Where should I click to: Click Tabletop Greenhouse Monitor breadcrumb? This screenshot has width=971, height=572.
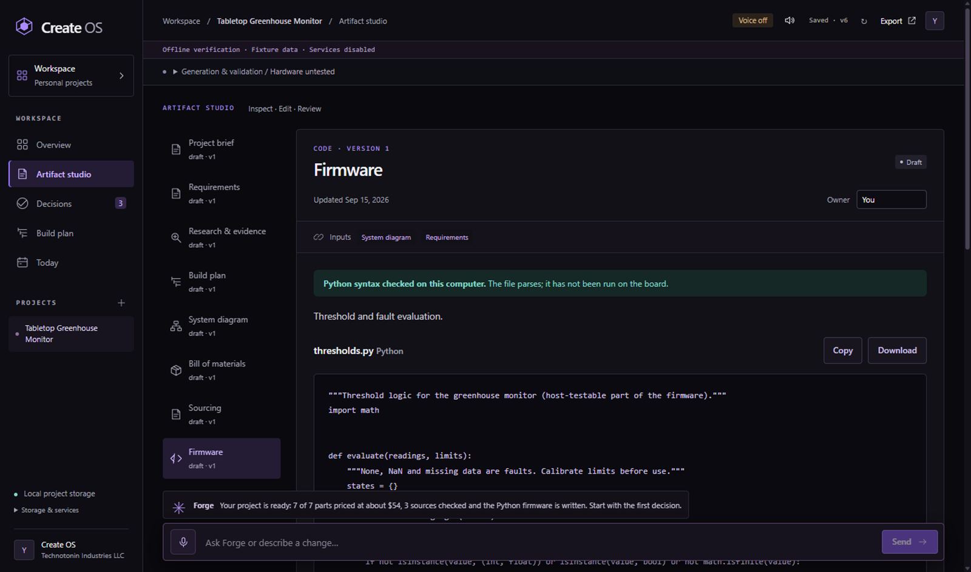tap(269, 21)
